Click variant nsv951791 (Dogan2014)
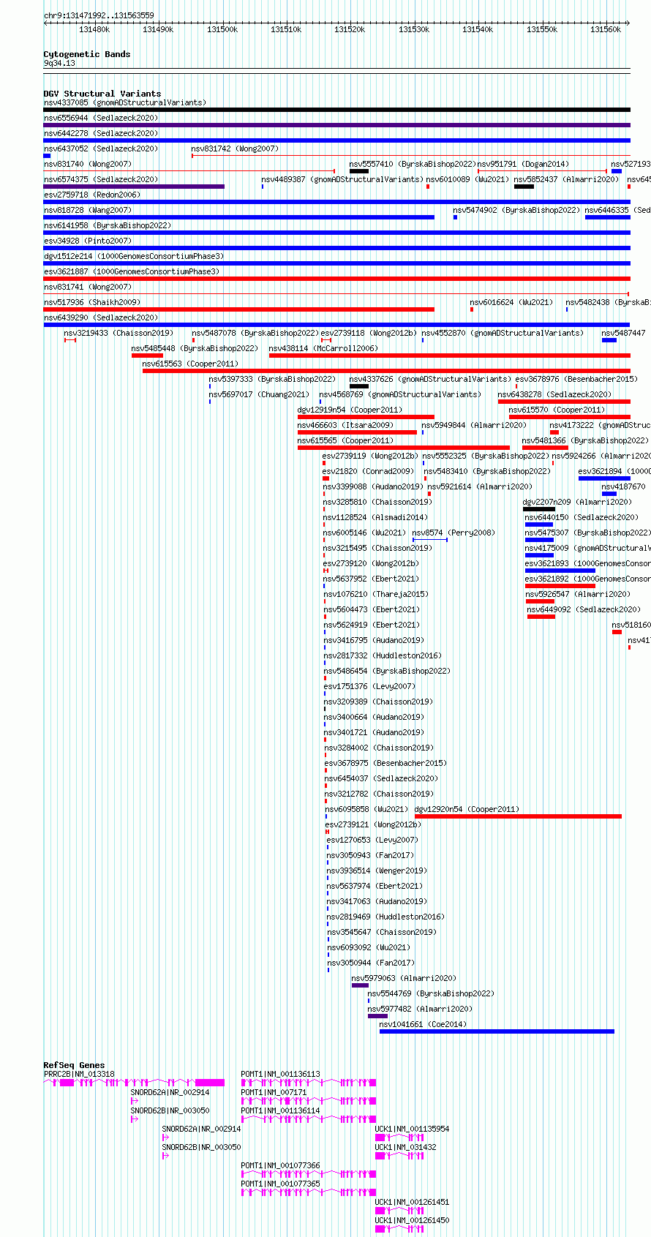Screen dimensions: 651x1237 click(523, 164)
